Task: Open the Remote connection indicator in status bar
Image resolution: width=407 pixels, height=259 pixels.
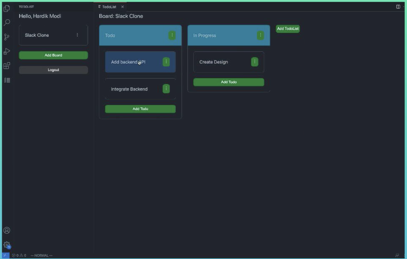Action: tap(6, 255)
